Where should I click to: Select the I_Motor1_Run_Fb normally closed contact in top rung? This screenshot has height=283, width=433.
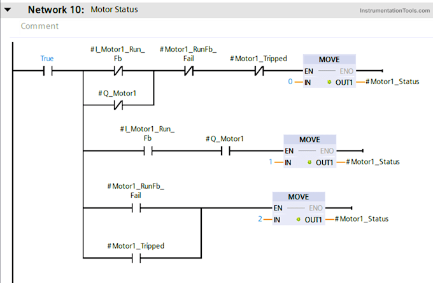click(118, 71)
